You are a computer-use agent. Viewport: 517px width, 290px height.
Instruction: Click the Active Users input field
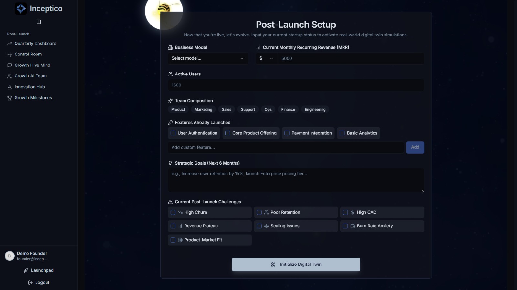tap(296, 85)
